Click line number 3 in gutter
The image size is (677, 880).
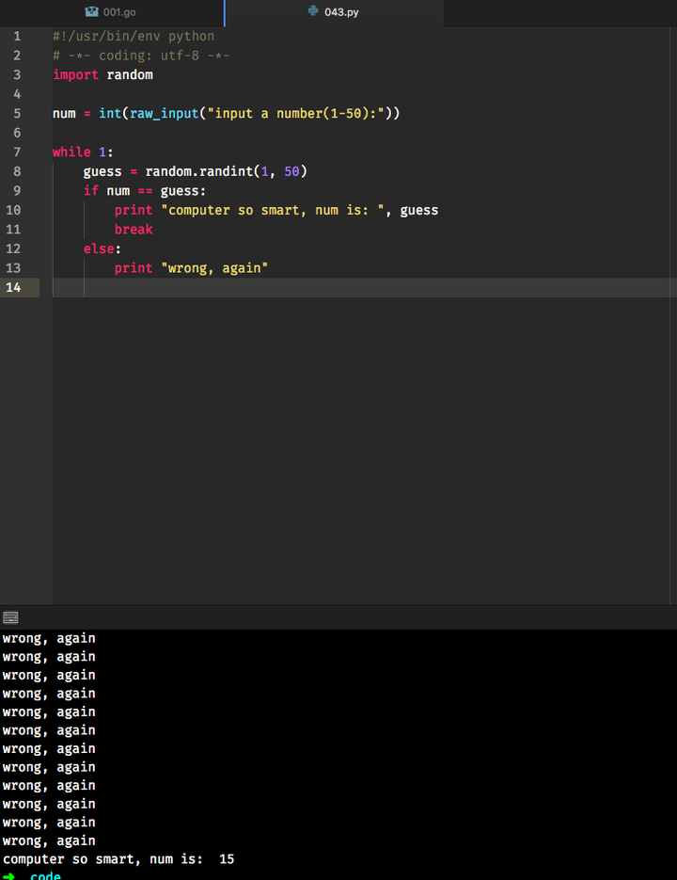[x=17, y=75]
